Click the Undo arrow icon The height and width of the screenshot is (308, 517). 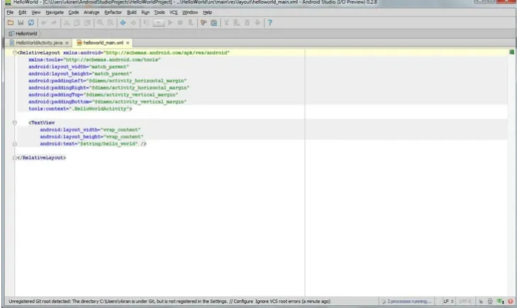coord(43,23)
